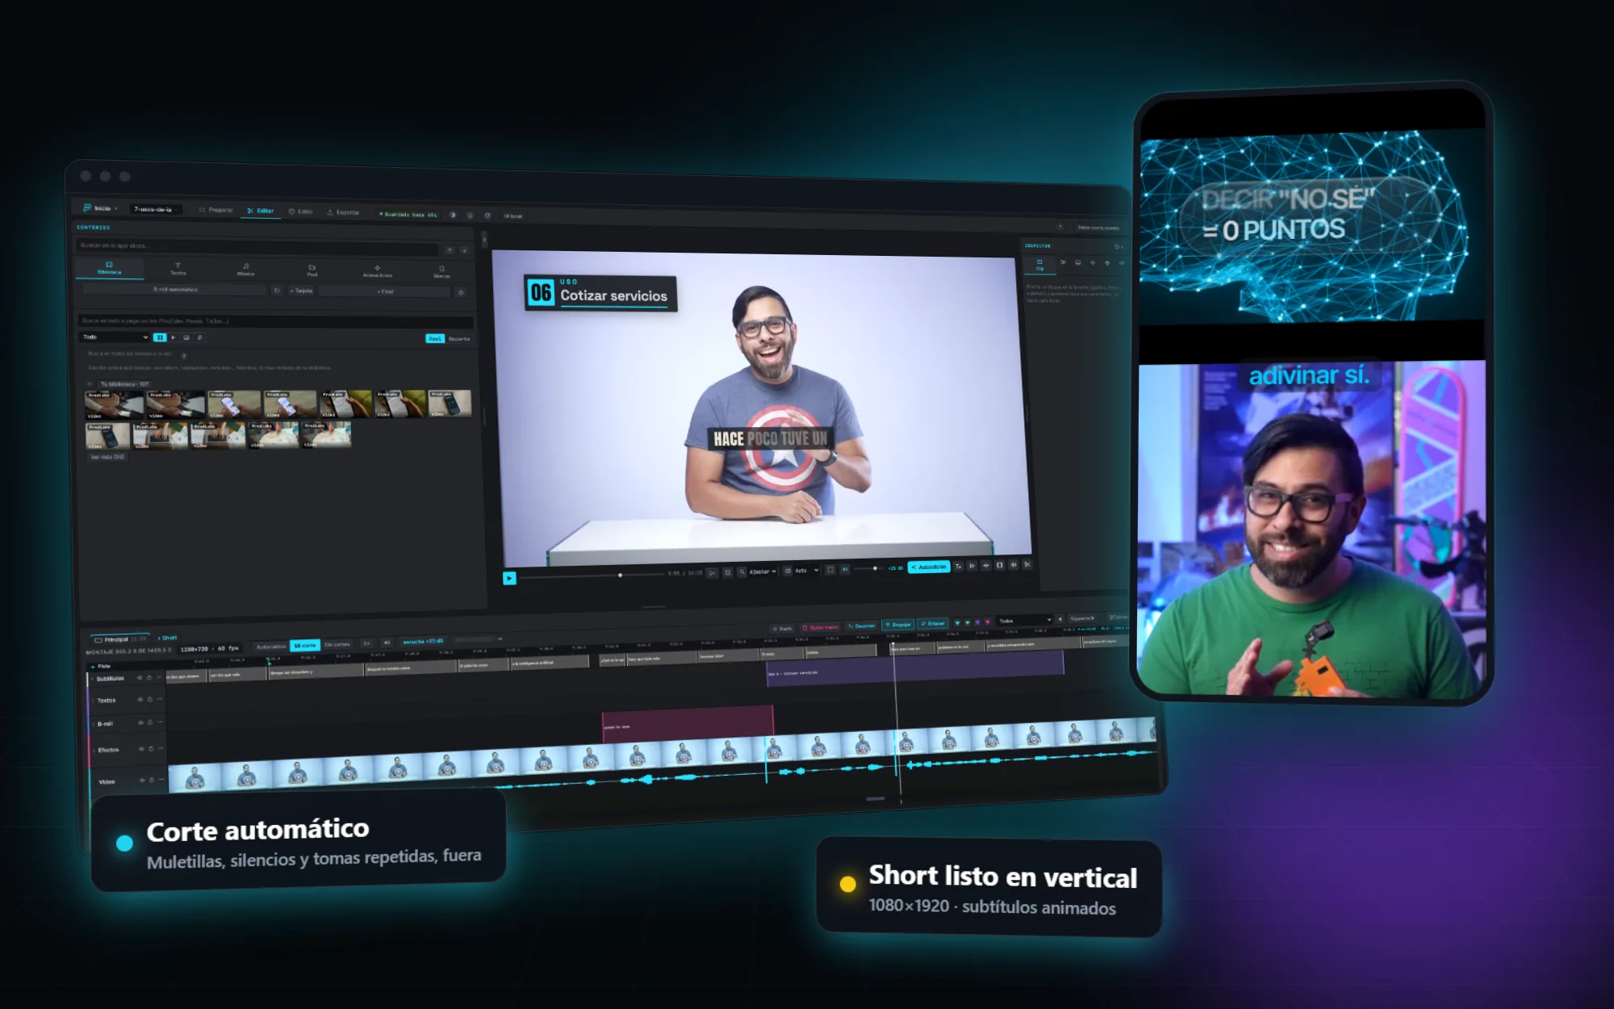Screen dimensions: 1614x1009
Task: Click the Quitar tramo button
Action: coord(819,627)
